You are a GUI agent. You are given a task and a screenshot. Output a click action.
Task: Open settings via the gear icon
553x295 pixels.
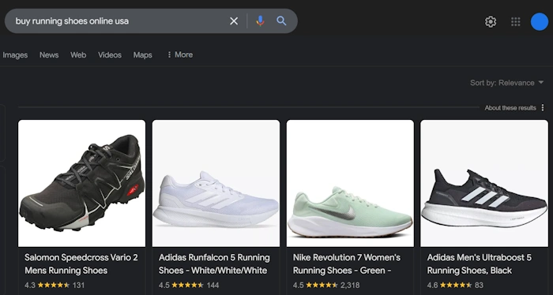click(x=491, y=22)
